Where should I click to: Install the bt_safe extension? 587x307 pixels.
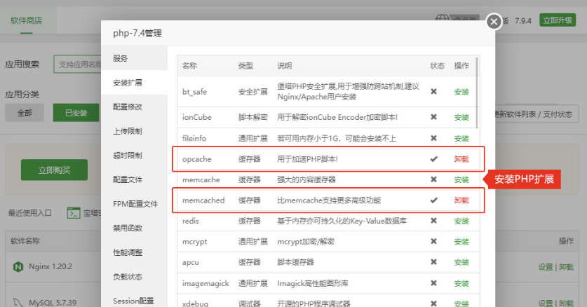(461, 92)
